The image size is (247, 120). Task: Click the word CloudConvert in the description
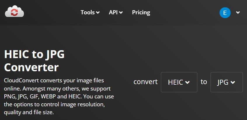point(21,81)
